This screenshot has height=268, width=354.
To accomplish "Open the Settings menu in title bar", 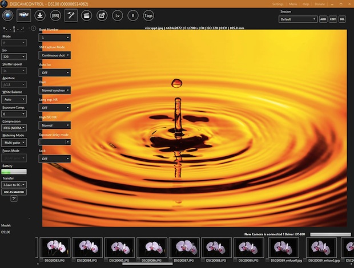I will point(277,4).
